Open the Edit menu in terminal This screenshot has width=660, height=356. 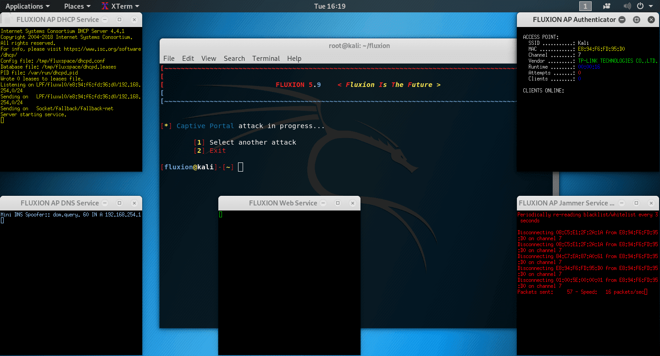coord(188,58)
